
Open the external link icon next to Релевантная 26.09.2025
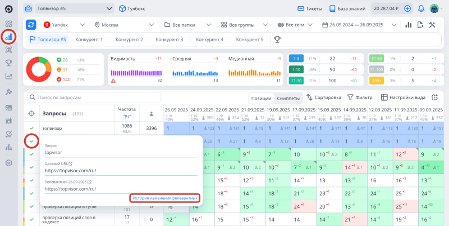coord(89,182)
